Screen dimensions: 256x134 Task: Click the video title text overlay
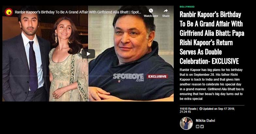click(x=78, y=12)
